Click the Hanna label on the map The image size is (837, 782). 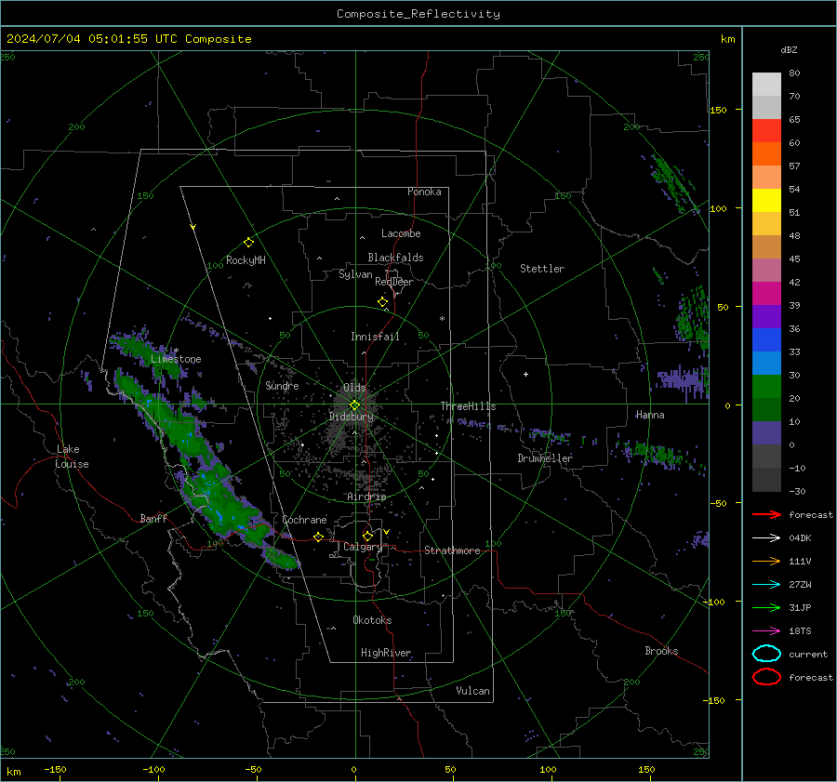pyautogui.click(x=650, y=415)
